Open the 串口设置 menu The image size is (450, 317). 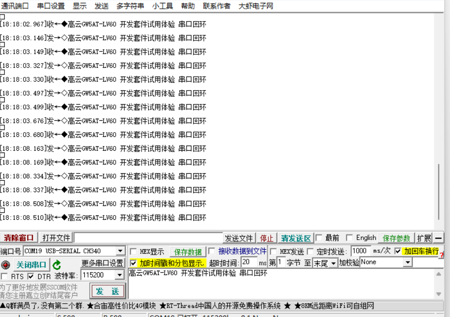pyautogui.click(x=51, y=6)
